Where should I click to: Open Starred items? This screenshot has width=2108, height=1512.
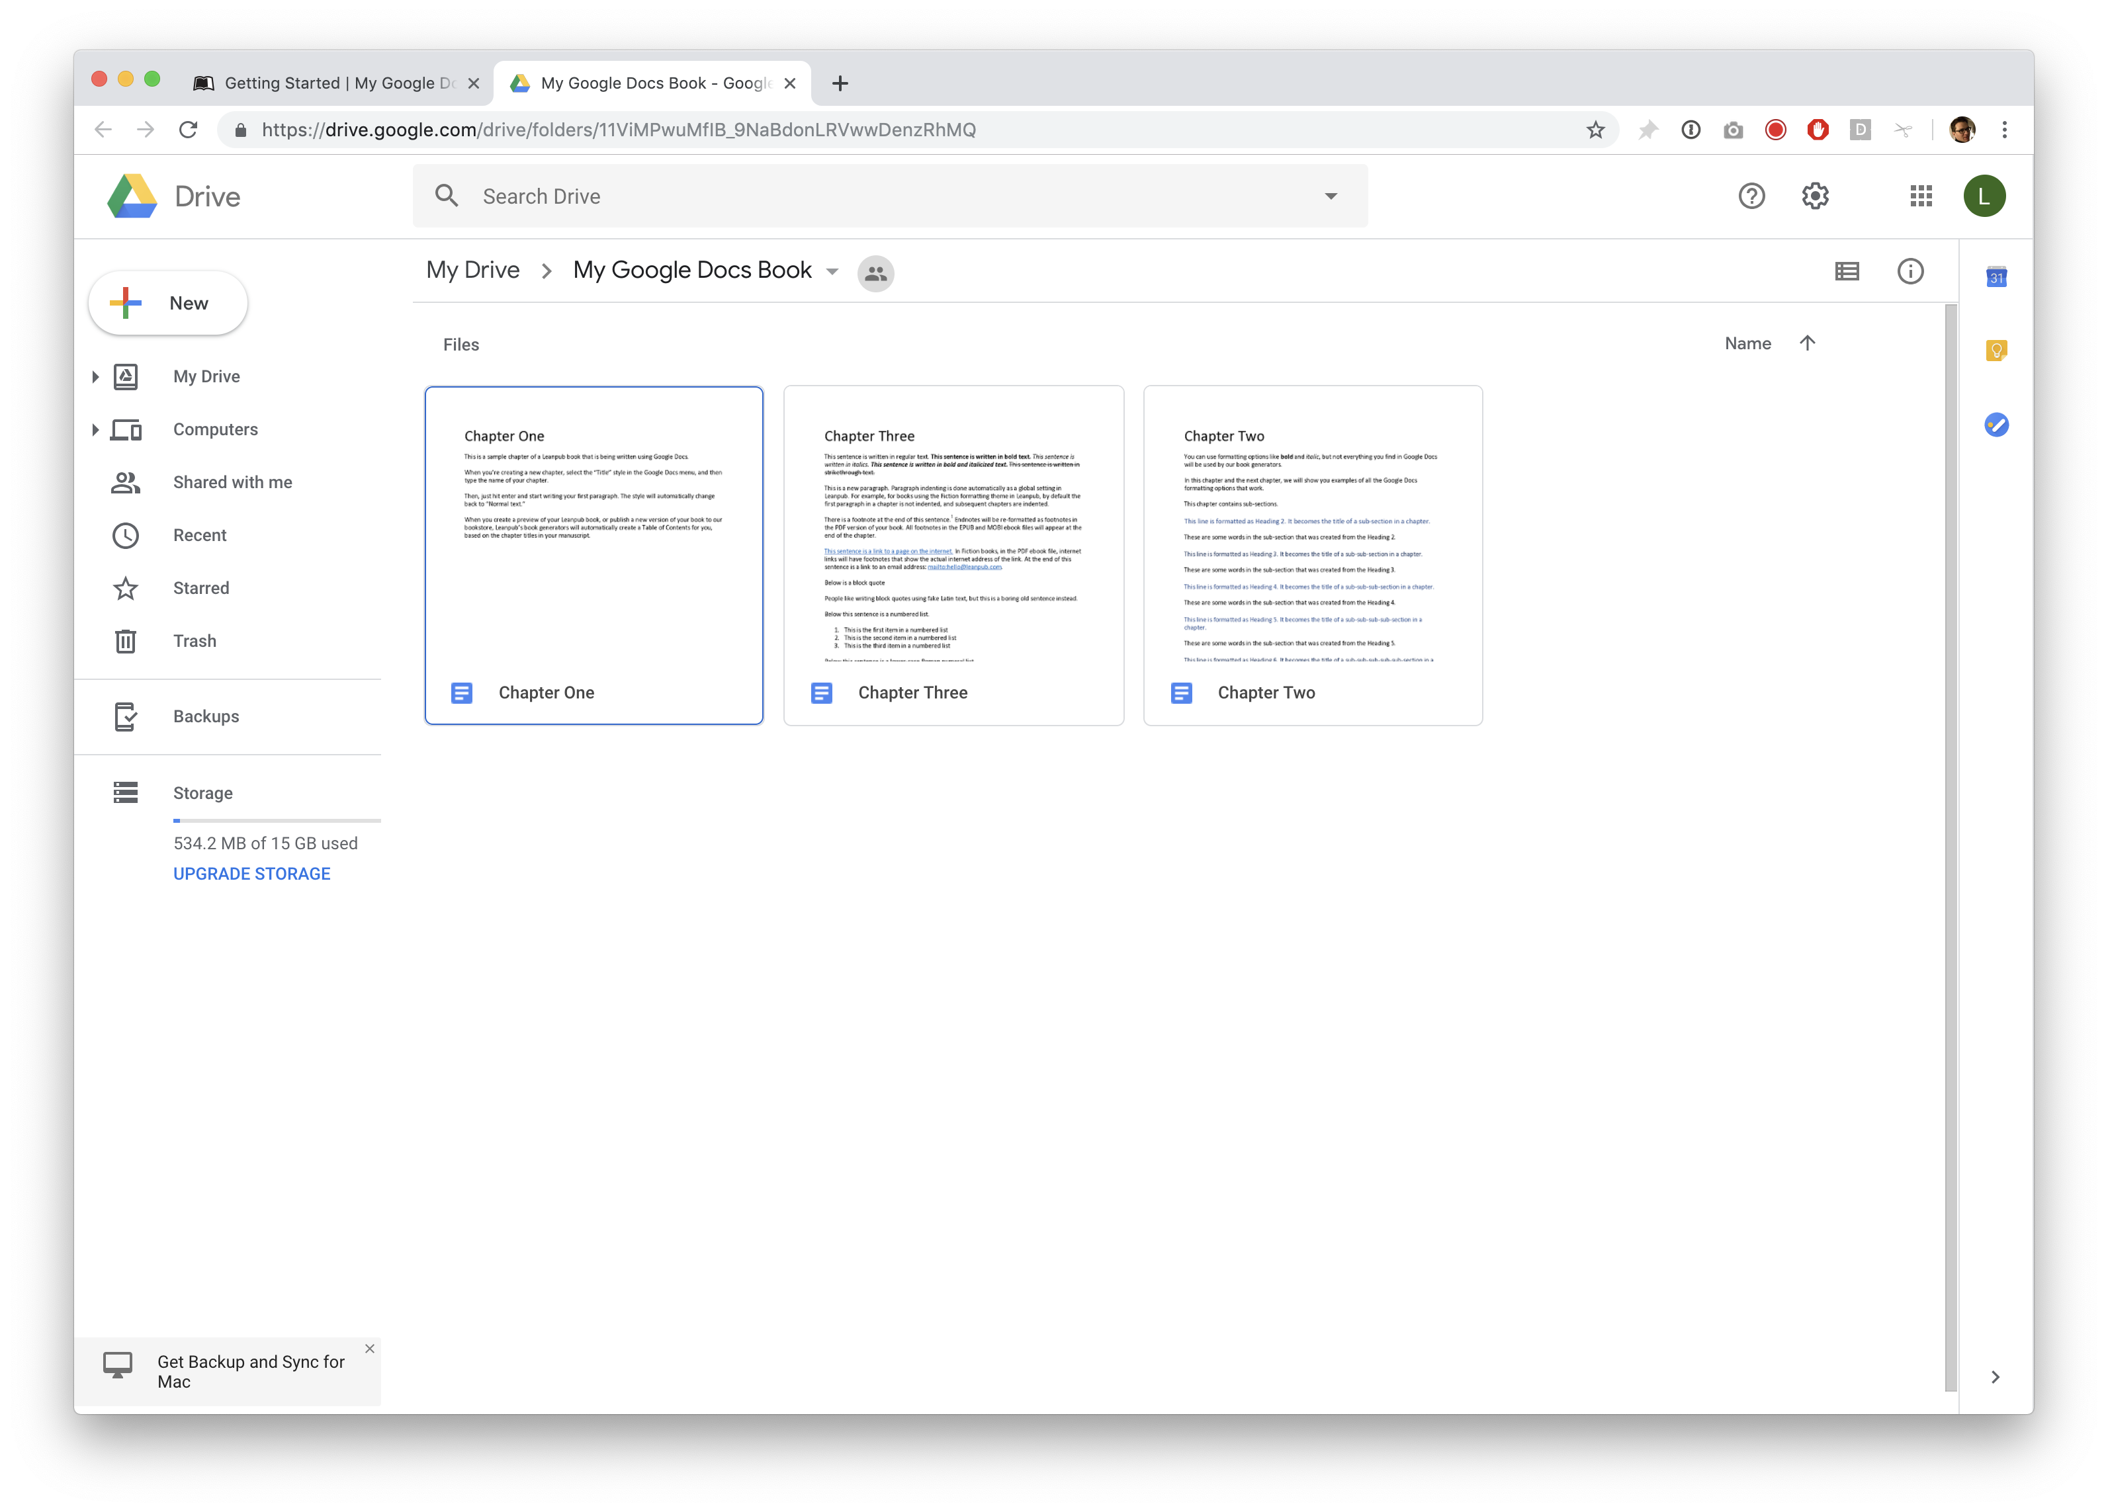pyautogui.click(x=200, y=588)
